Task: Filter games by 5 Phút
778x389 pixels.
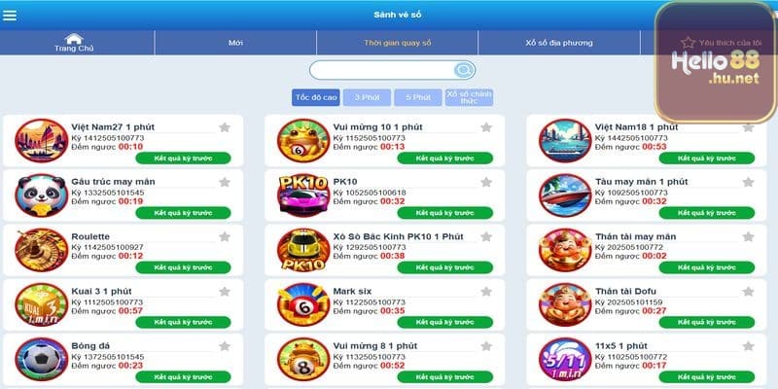Action: [418, 97]
